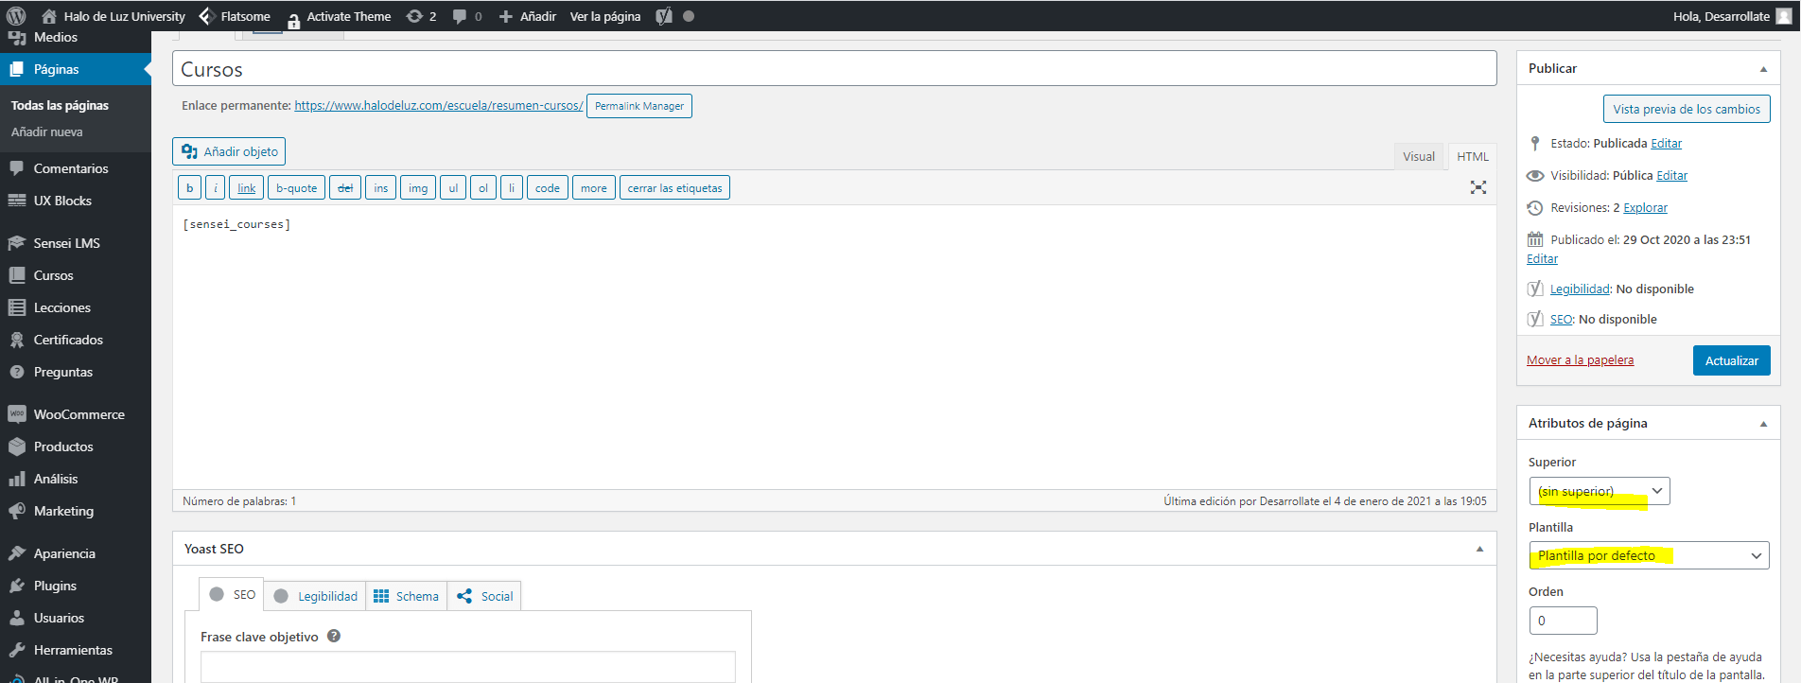
Task: Click Explorar revisions link
Action: (1645, 208)
